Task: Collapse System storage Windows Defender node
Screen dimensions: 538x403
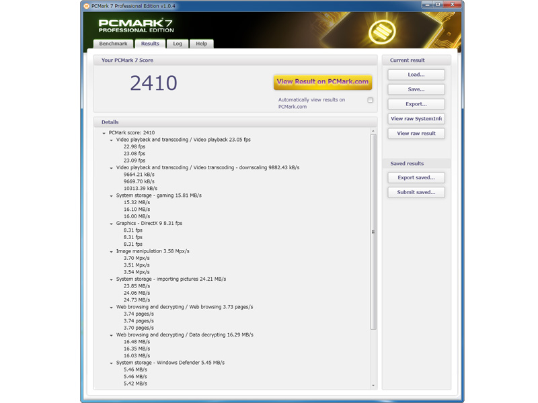Action: point(111,363)
